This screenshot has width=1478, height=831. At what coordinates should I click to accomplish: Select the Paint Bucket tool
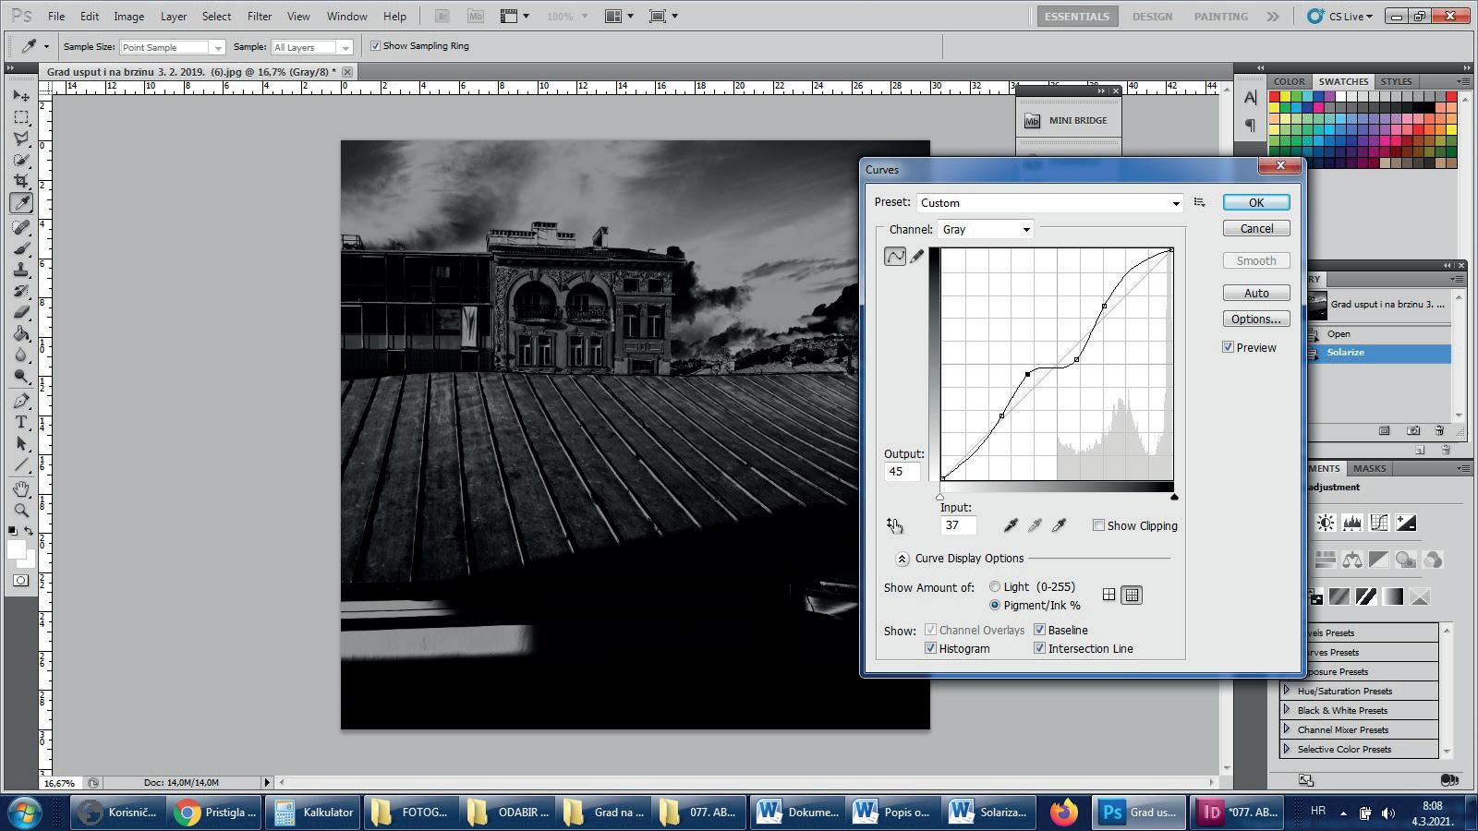21,333
